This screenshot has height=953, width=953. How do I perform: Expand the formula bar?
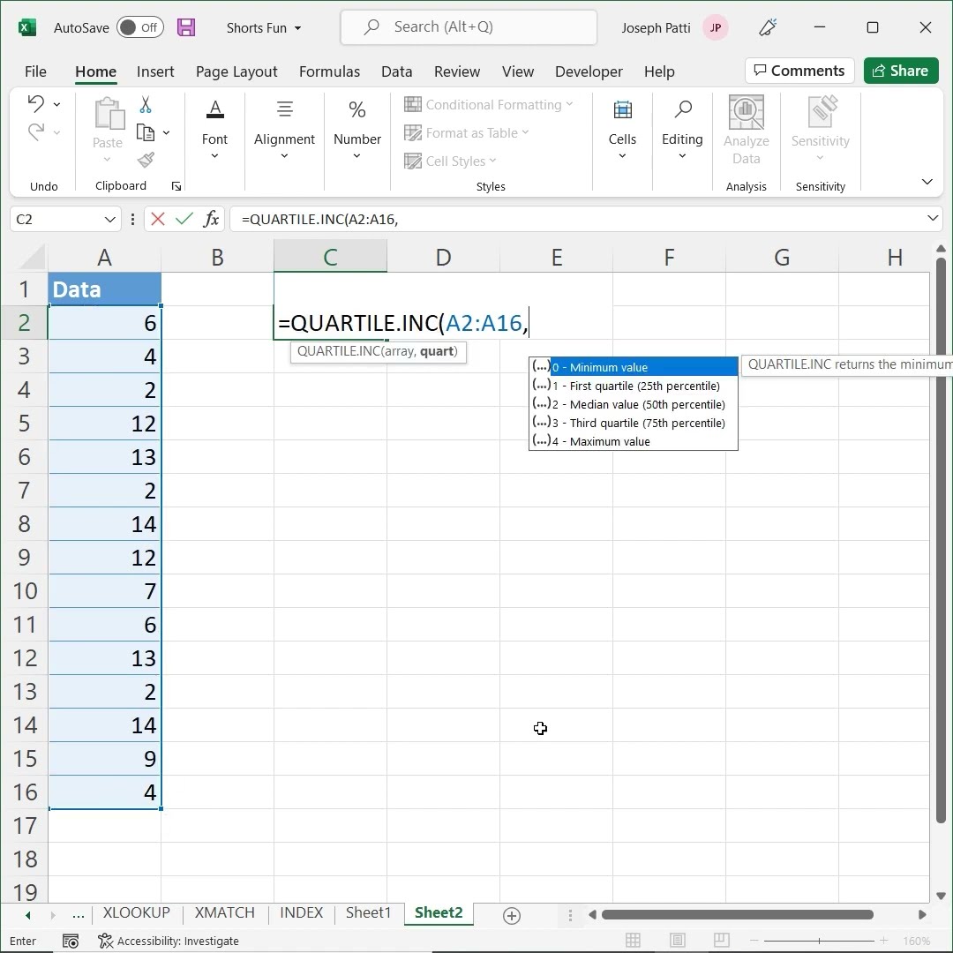pyautogui.click(x=933, y=218)
